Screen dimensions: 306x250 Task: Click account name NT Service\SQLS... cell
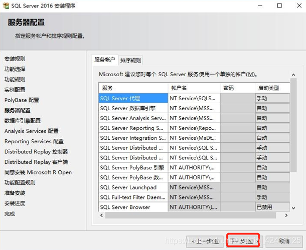coord(194,98)
